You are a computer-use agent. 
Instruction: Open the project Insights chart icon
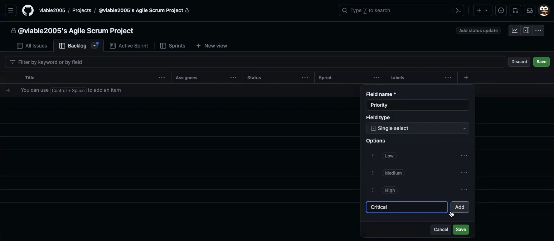click(515, 30)
